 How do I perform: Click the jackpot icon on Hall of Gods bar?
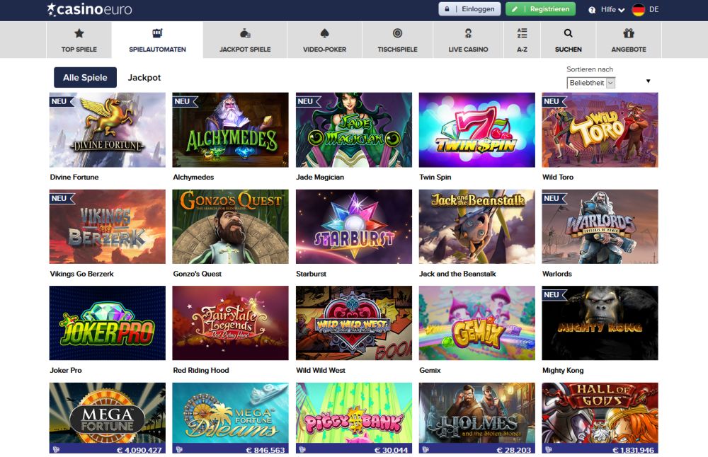click(549, 449)
